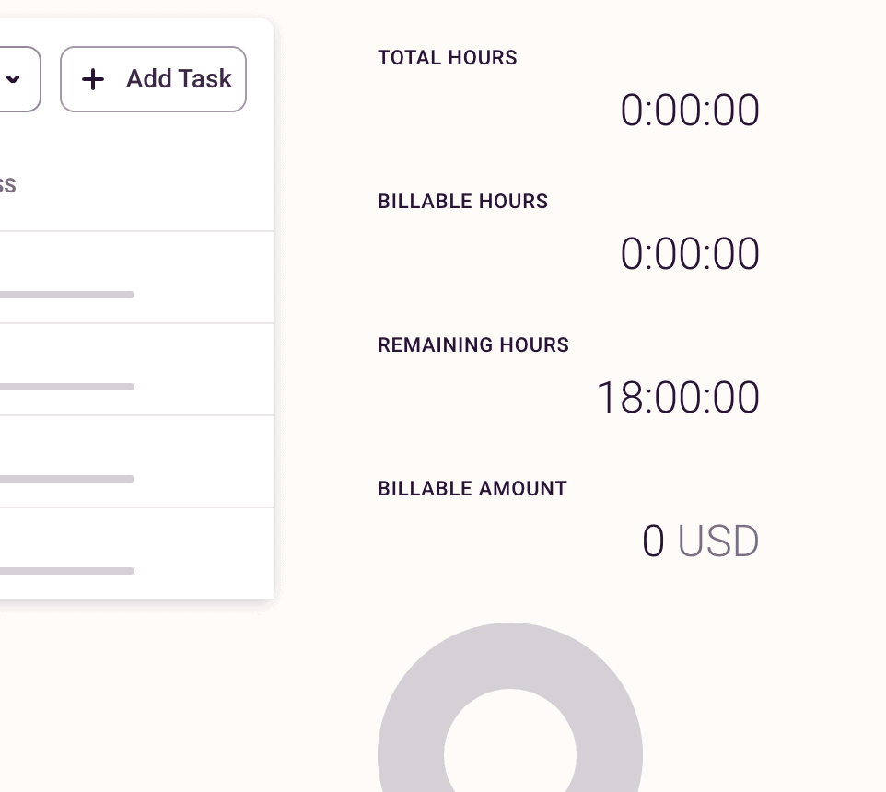Click the USD currency text

(718, 542)
